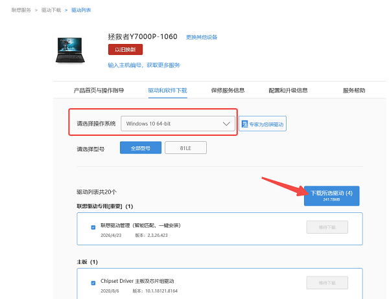Select the 驱动和软件下载 tab
Image resolution: width=389 pixels, height=299 pixels.
point(168,91)
